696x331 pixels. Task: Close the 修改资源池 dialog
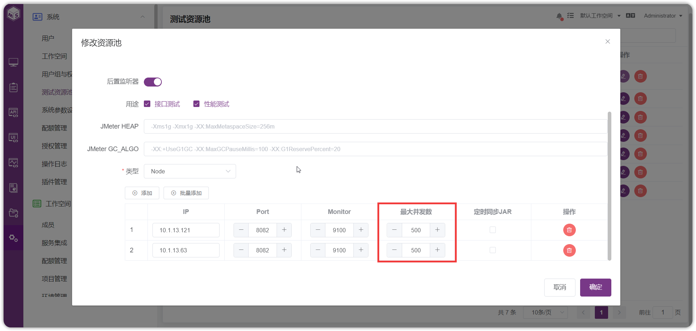tap(608, 42)
